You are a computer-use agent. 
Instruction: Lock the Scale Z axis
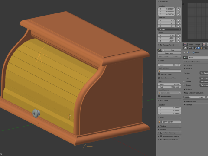tap(179, 41)
